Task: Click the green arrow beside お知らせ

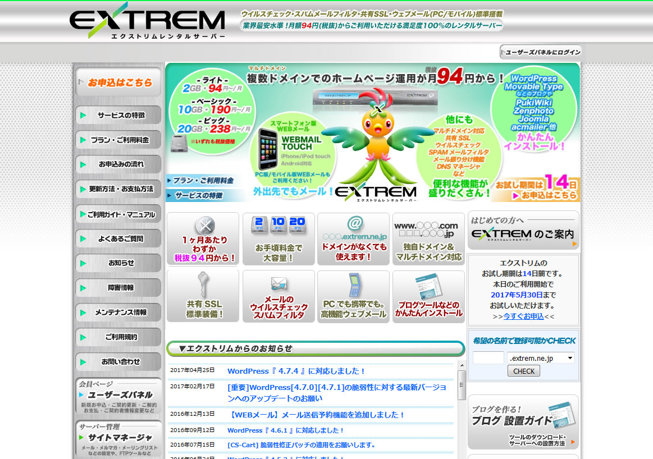Action: click(83, 263)
